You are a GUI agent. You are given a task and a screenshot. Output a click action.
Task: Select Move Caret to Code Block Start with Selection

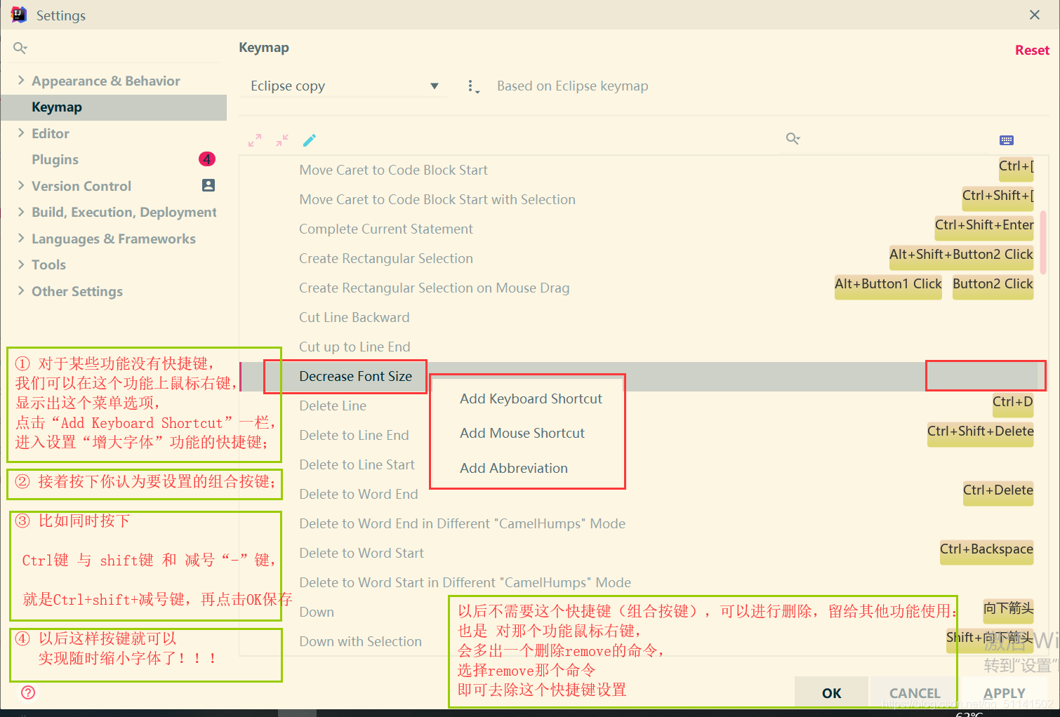(x=437, y=199)
